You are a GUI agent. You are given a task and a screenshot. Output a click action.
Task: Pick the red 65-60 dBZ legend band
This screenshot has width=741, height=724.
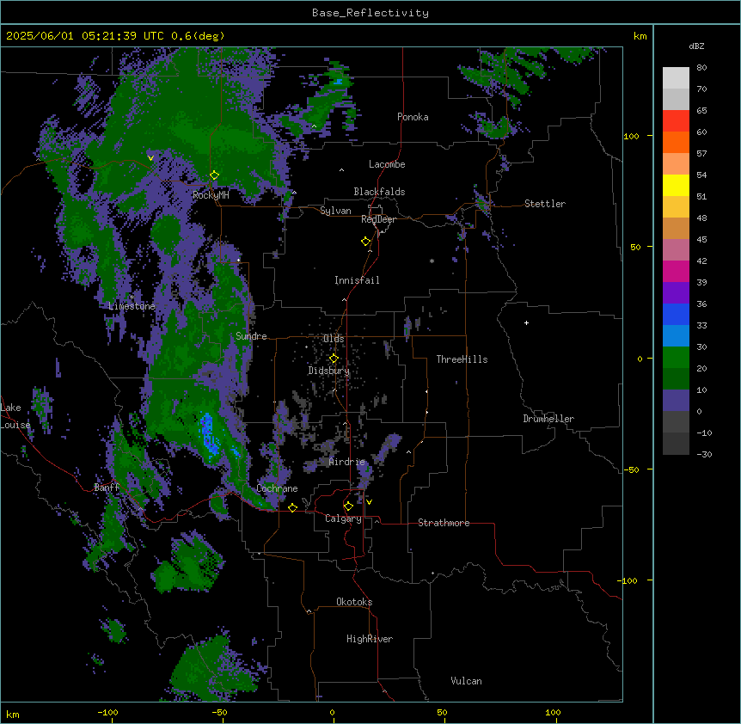tap(676, 120)
